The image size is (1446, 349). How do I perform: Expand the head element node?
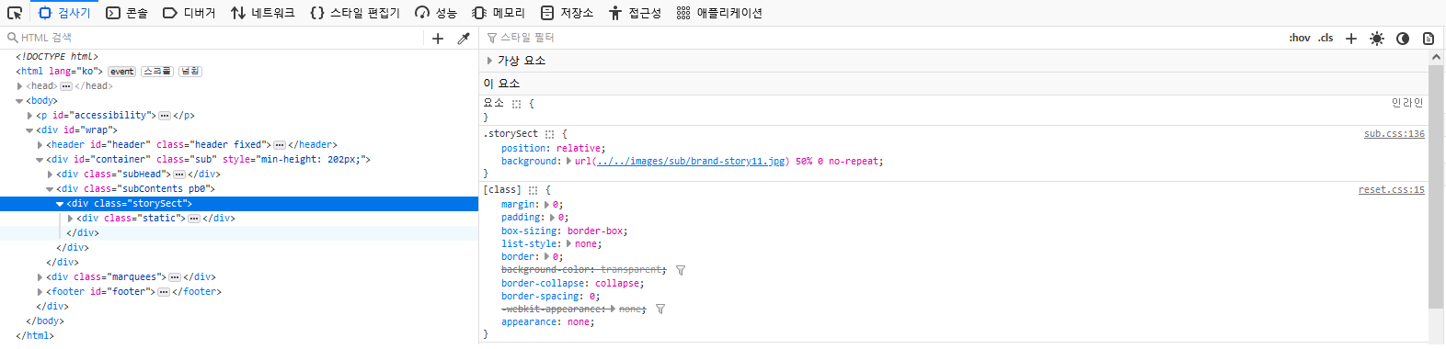[19, 86]
